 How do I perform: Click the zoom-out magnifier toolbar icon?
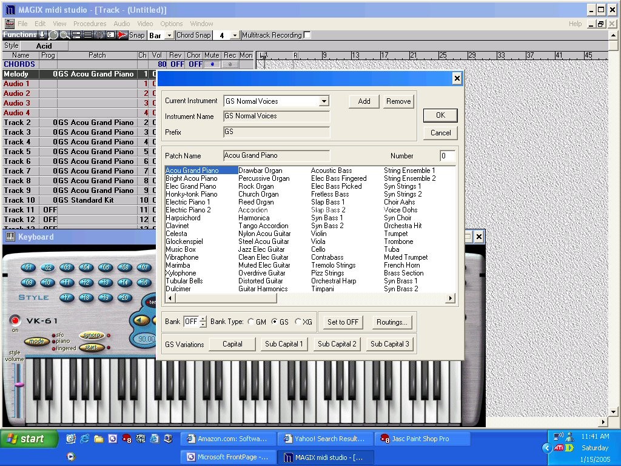[x=64, y=35]
